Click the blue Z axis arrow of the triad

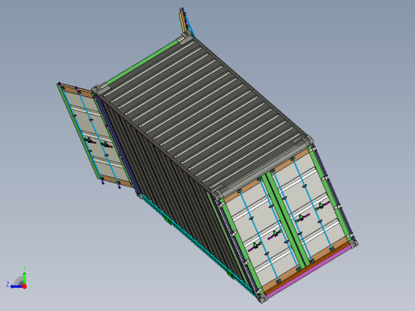point(16,286)
